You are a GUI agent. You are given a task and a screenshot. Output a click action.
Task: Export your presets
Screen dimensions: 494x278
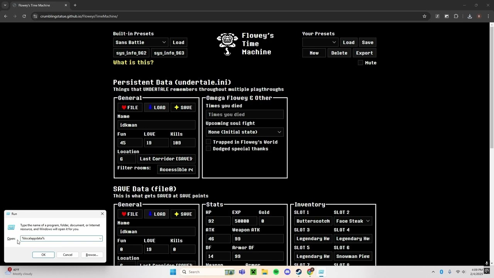click(x=364, y=53)
